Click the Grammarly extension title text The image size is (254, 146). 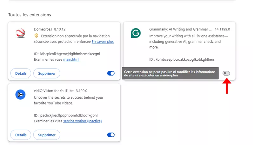coord(180,29)
